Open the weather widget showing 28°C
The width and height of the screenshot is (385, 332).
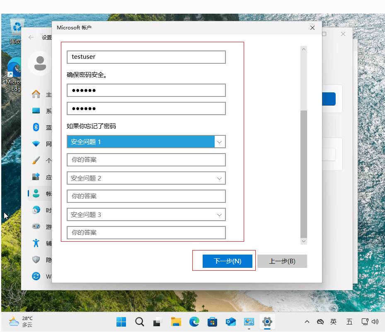21,322
